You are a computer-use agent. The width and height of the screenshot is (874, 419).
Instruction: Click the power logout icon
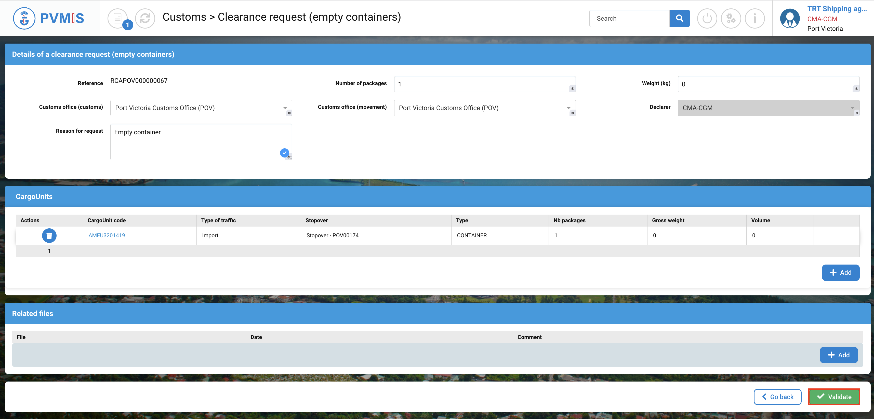[707, 18]
